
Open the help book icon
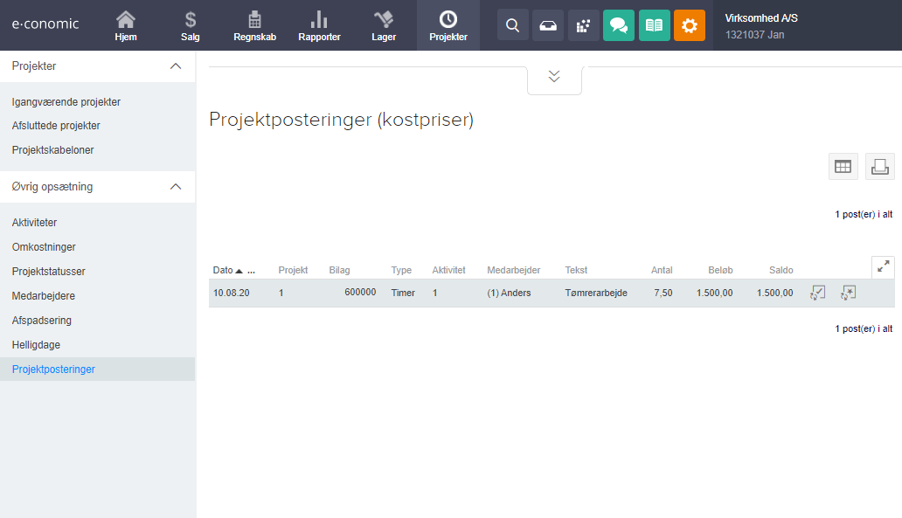[654, 24]
